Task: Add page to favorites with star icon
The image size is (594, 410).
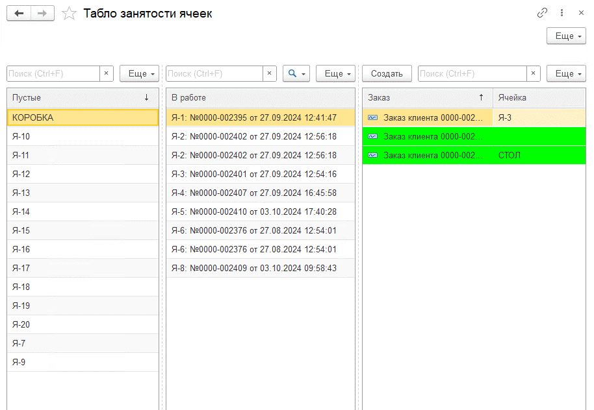Action: coord(69,14)
